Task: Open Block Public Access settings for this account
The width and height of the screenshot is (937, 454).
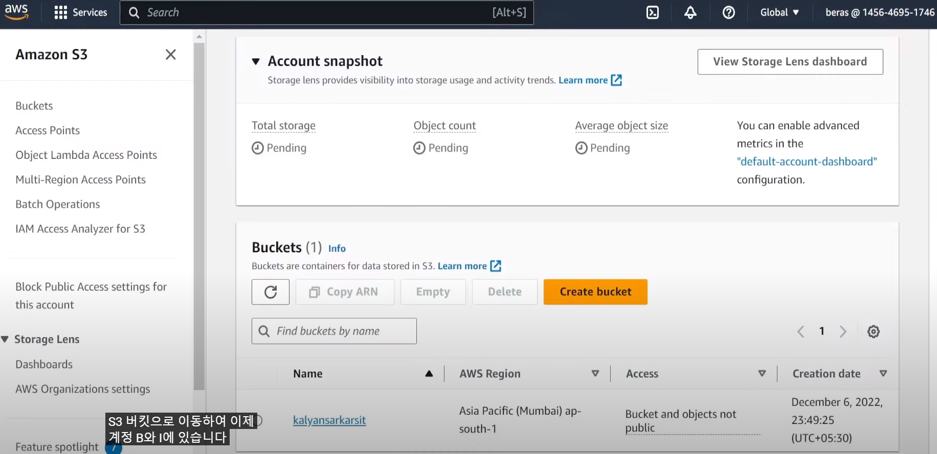Action: coord(91,296)
